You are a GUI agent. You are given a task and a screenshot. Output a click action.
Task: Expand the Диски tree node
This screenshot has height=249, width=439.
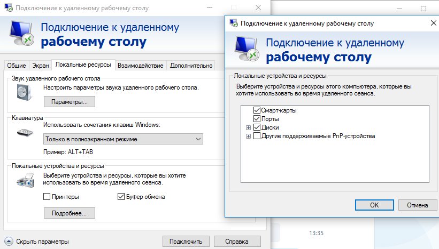click(x=248, y=127)
